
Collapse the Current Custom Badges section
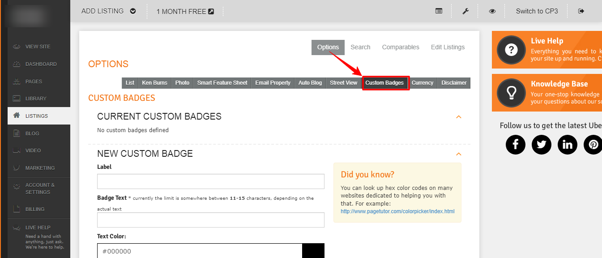pyautogui.click(x=458, y=117)
